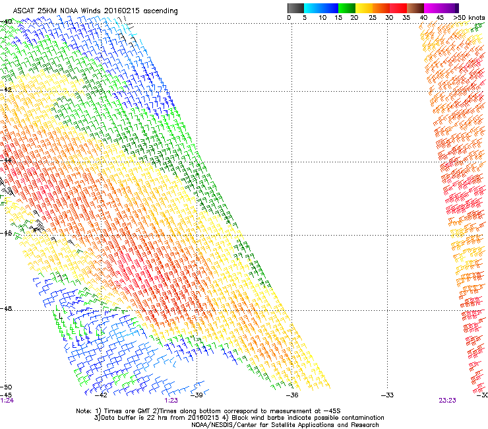Click the -36 longitude axis label

292,395
